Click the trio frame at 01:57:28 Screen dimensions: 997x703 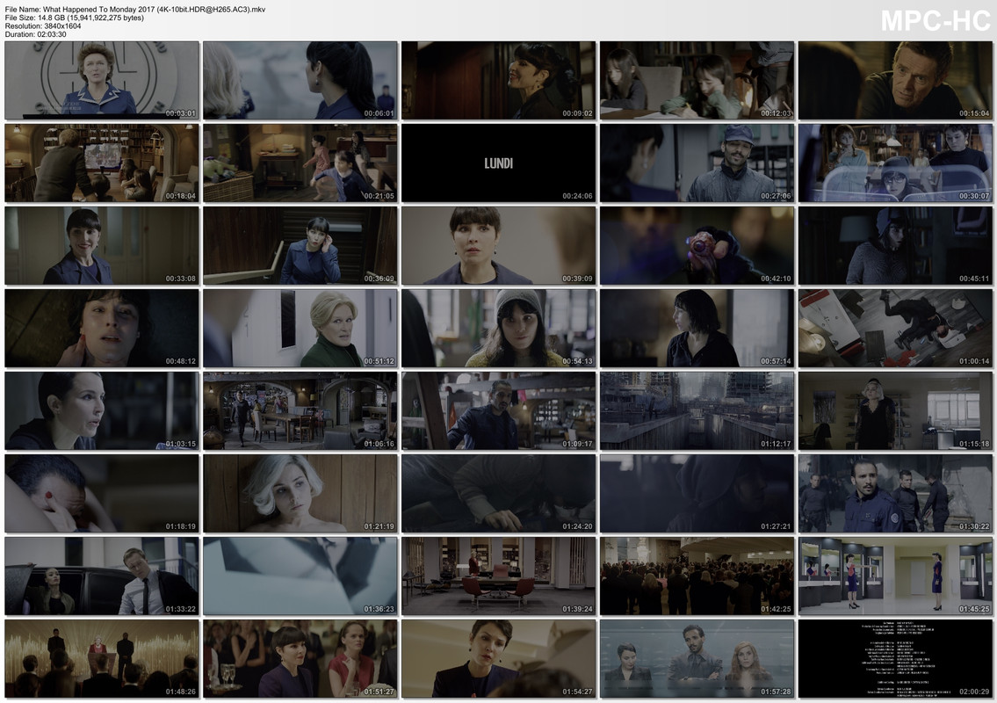pos(697,659)
